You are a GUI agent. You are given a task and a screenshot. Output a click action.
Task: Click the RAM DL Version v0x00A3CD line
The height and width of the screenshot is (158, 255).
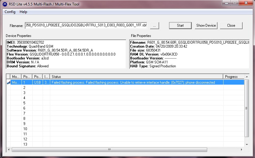(154, 54)
